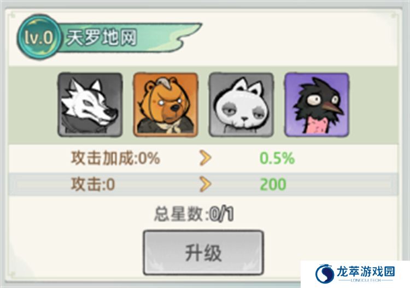Click the 总星数:0/1 star counter
The width and height of the screenshot is (410, 288).
tap(194, 214)
